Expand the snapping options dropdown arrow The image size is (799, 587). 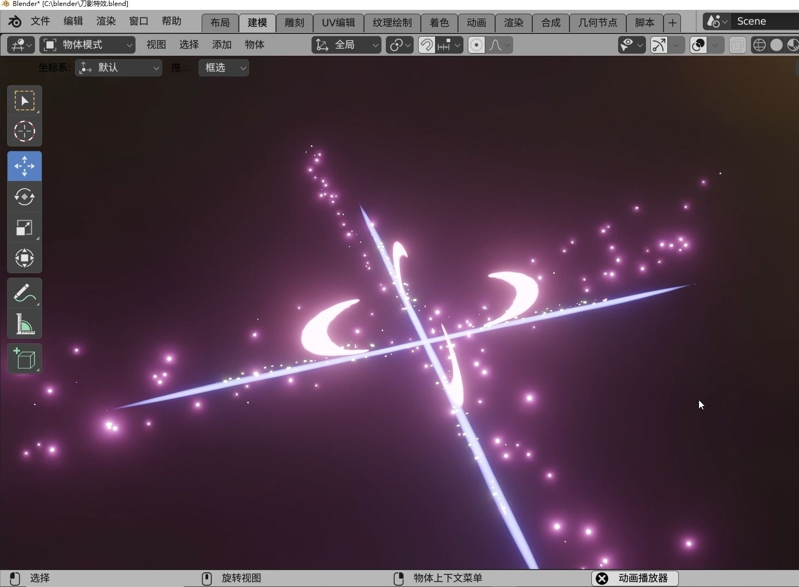pyautogui.click(x=458, y=45)
